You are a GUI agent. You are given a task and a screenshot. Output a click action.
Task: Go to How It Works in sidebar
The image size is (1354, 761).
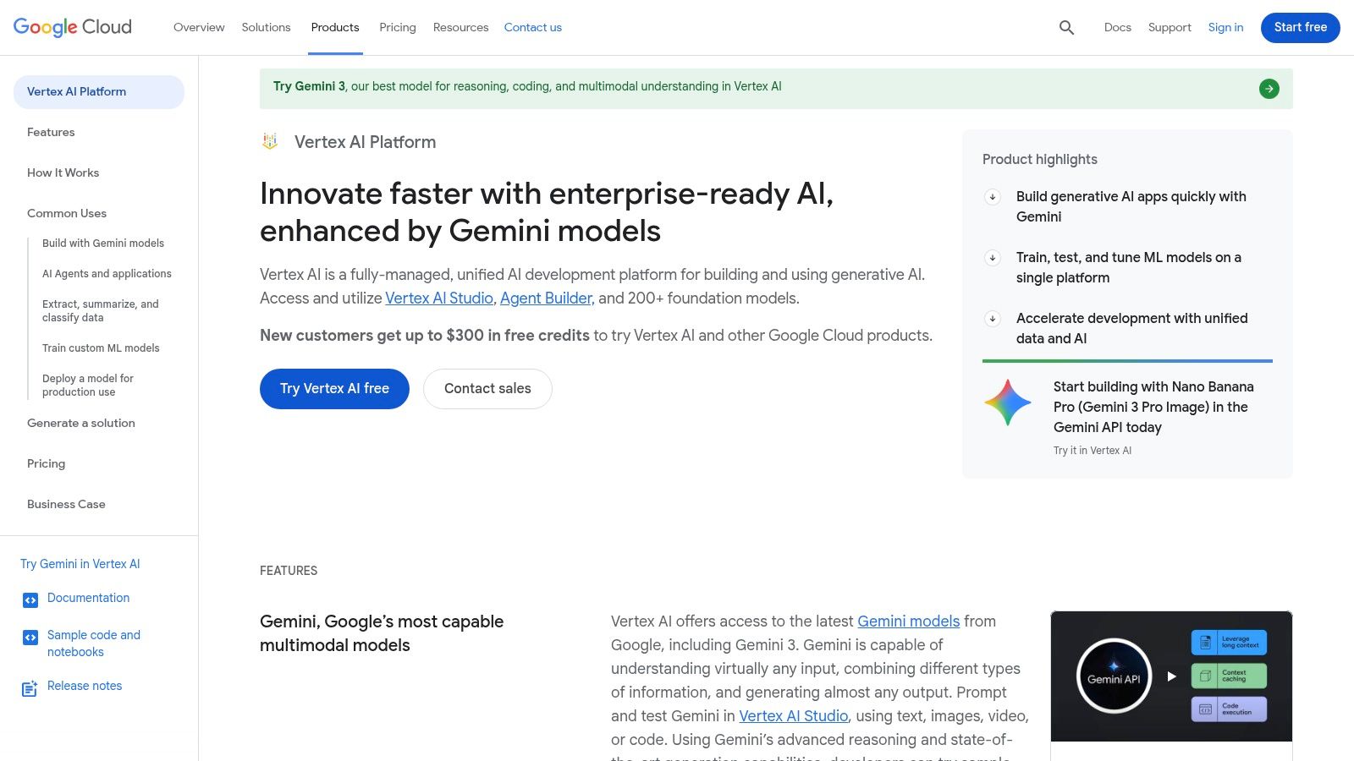point(63,173)
